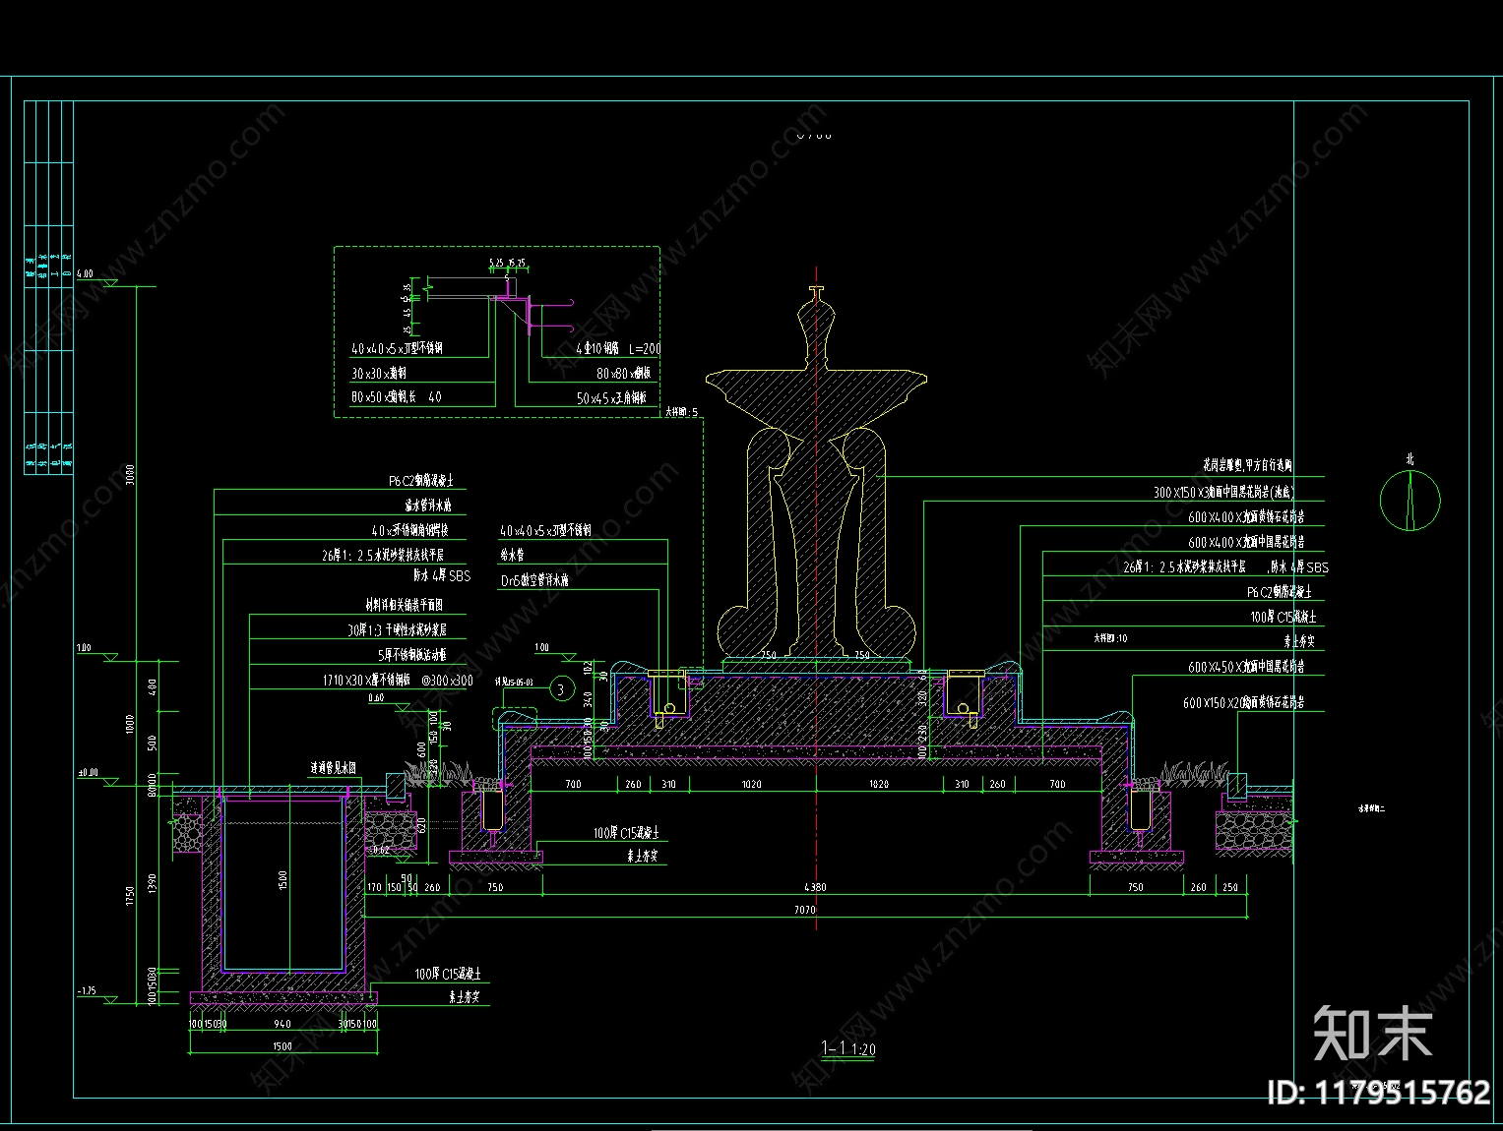Click the 大样图:5 scale note
The height and width of the screenshot is (1131, 1503).
coord(681,412)
